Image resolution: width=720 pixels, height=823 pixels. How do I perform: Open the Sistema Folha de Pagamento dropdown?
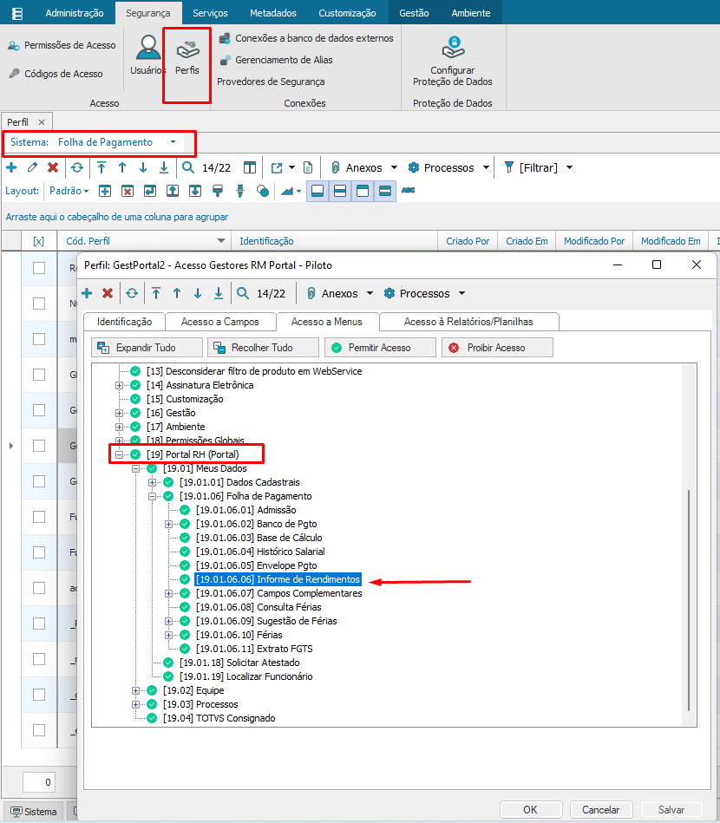coord(173,142)
